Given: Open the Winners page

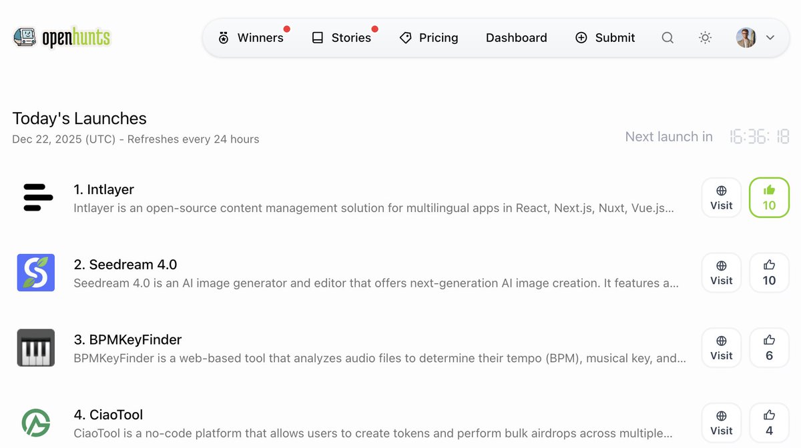Looking at the screenshot, I should (251, 38).
